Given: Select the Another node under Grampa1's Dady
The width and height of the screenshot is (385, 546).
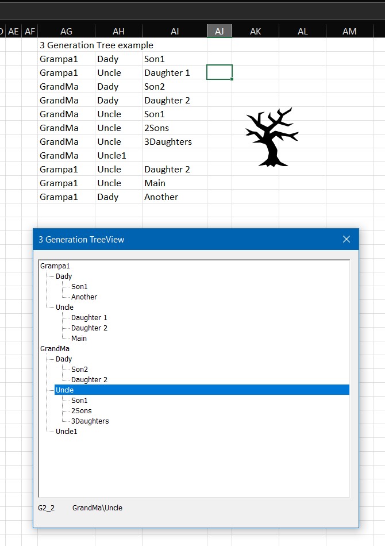Looking at the screenshot, I should pos(84,297).
